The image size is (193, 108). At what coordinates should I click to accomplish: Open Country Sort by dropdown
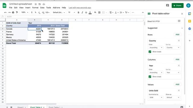point(173,47)
